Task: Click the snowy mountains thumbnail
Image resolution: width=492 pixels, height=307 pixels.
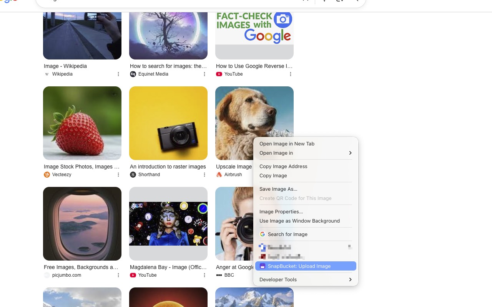Action: (x=254, y=297)
